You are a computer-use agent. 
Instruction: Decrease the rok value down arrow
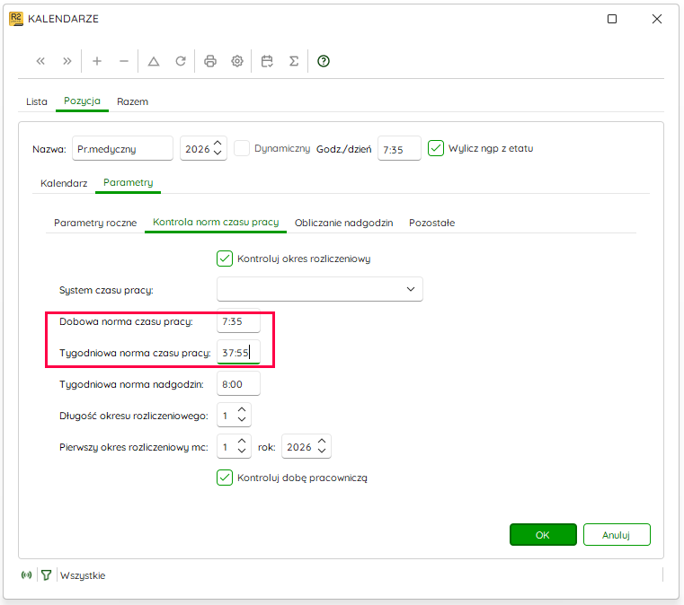coord(322,451)
